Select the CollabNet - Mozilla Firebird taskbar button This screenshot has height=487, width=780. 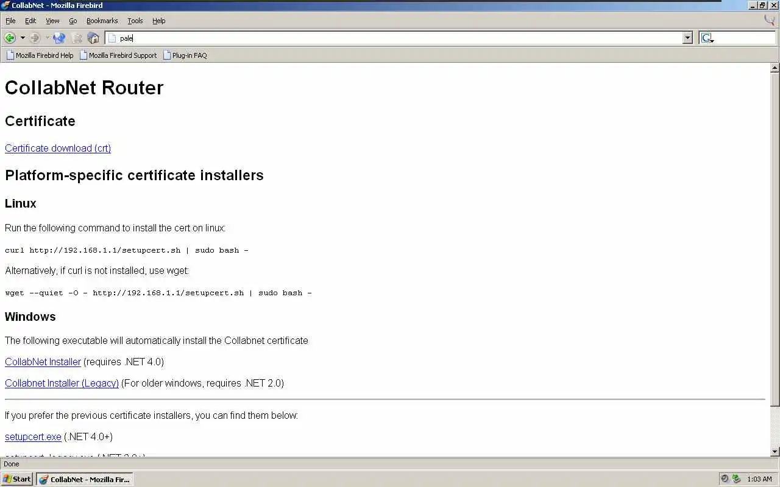pyautogui.click(x=84, y=479)
